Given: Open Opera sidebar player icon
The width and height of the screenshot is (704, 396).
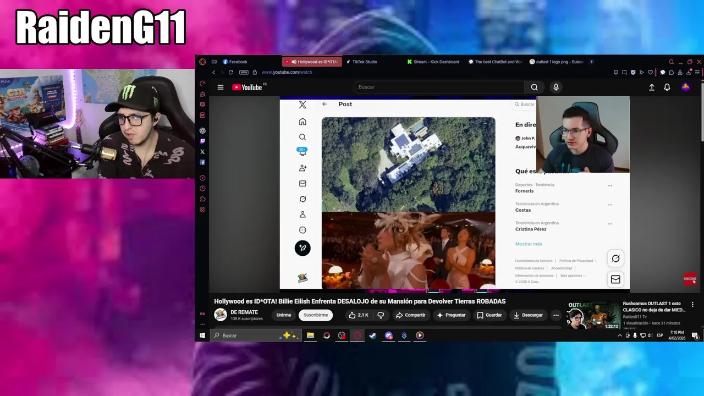Looking at the screenshot, I should (x=202, y=178).
